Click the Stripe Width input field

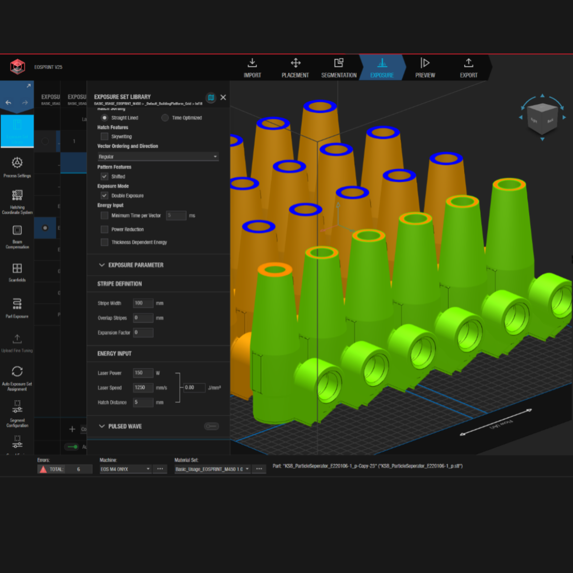coord(143,303)
